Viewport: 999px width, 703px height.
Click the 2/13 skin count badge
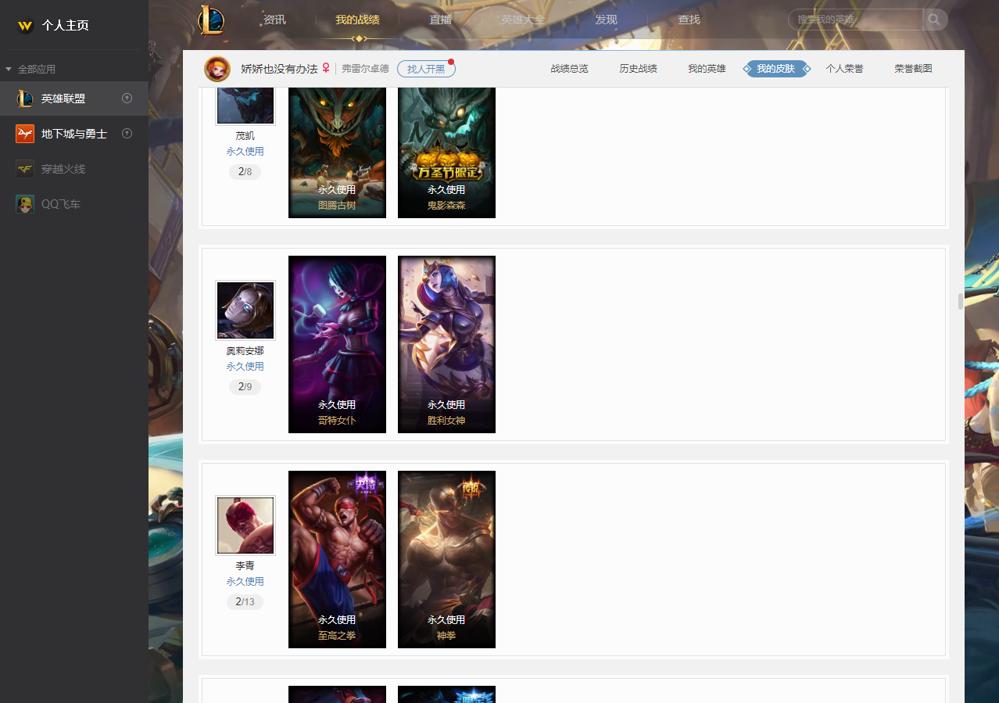point(245,602)
